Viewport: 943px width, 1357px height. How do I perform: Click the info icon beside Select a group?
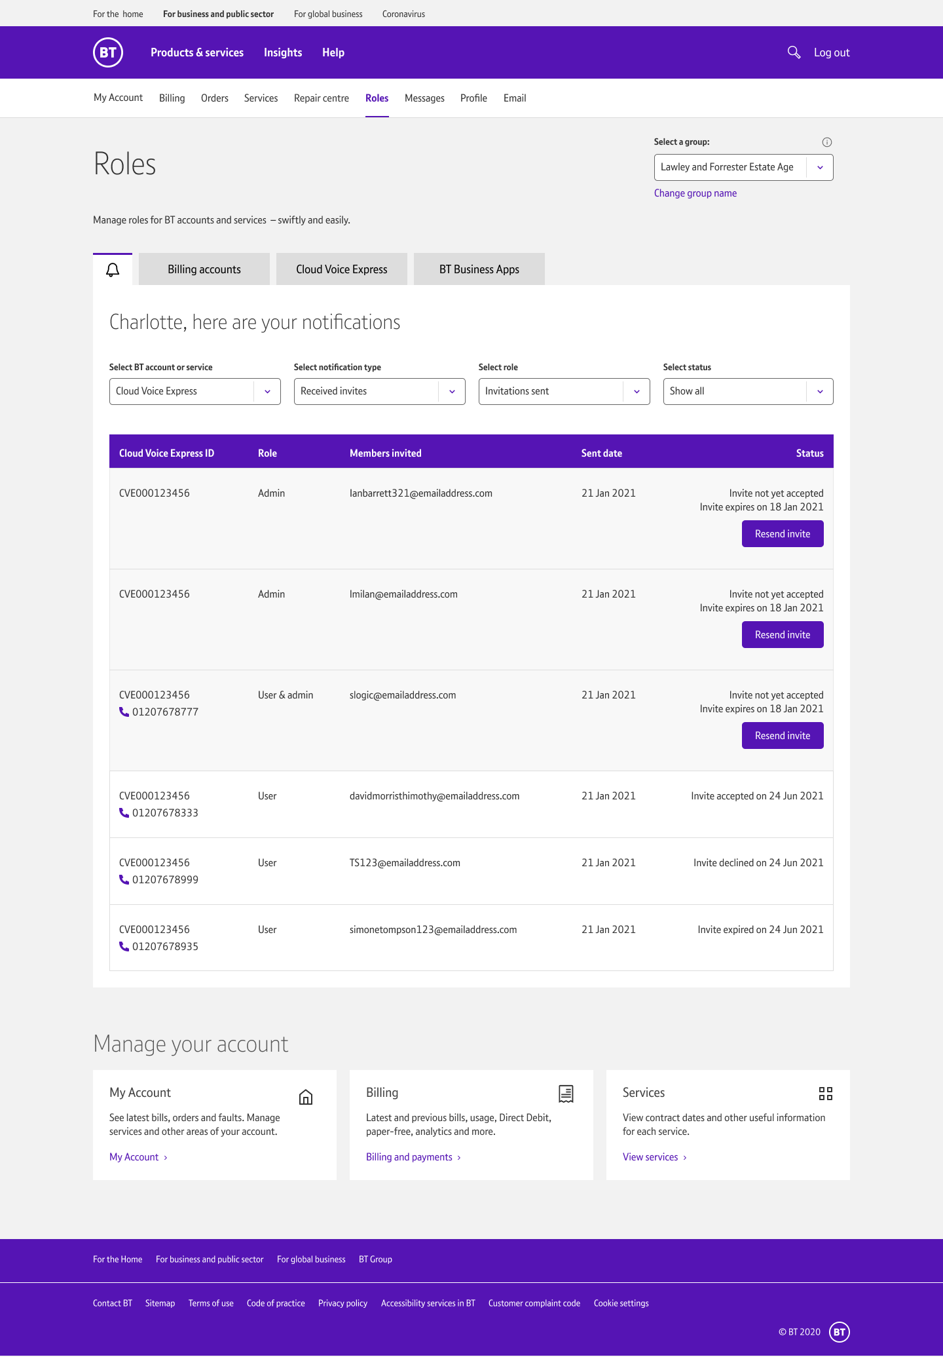point(827,142)
